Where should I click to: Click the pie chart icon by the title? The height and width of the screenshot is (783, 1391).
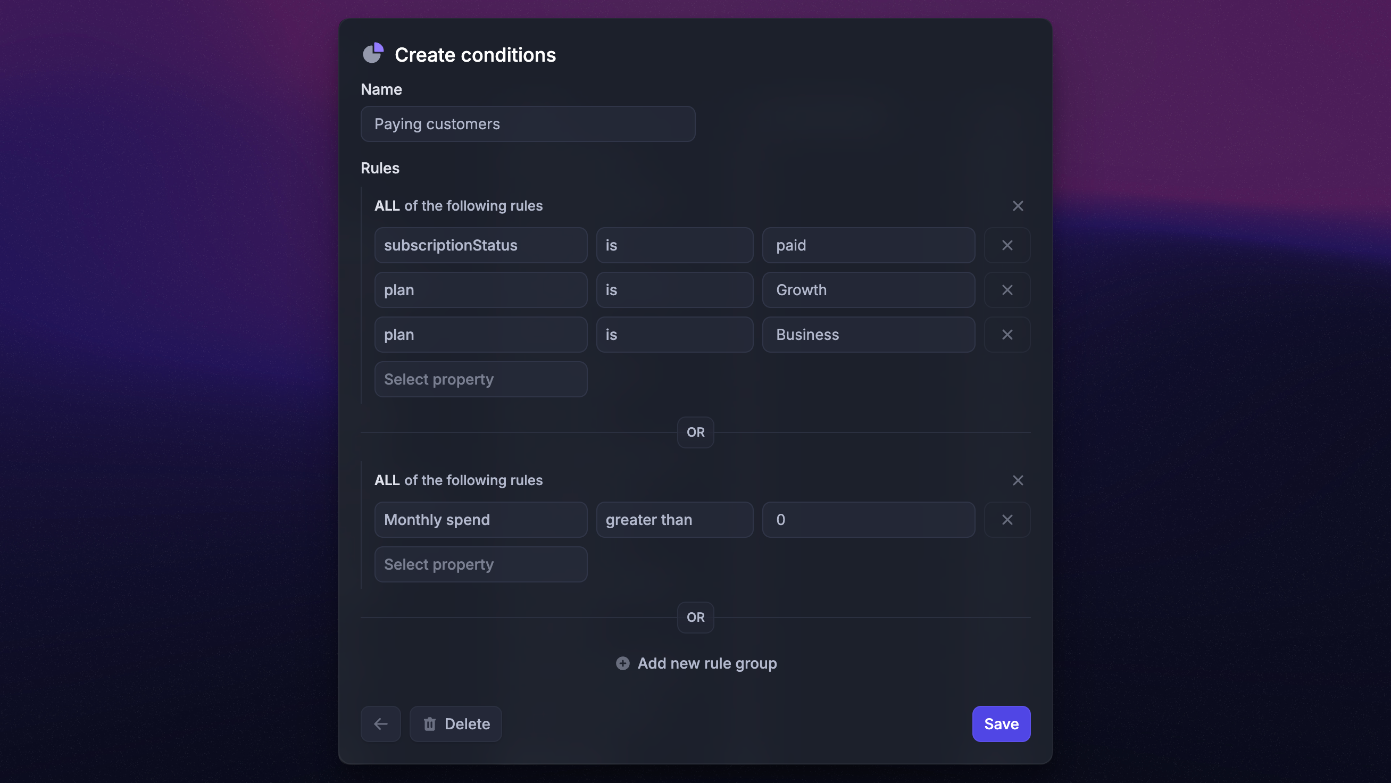pos(372,54)
